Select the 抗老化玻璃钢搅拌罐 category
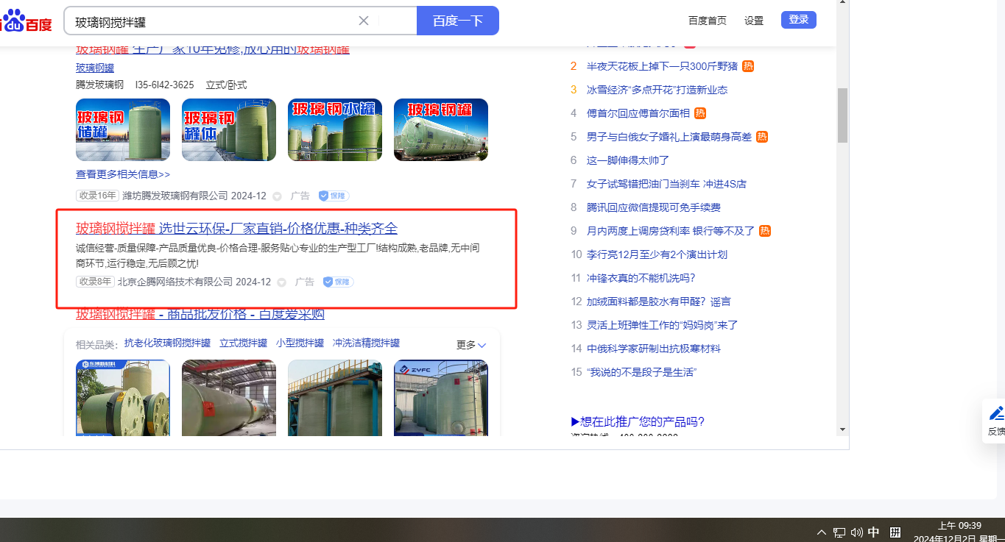1005x542 pixels. [168, 343]
